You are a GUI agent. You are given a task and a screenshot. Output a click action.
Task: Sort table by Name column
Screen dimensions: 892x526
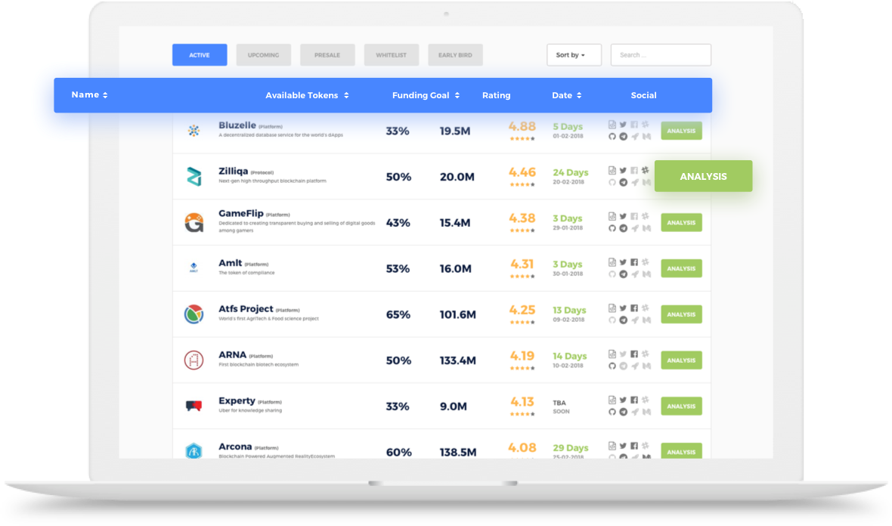pos(89,95)
